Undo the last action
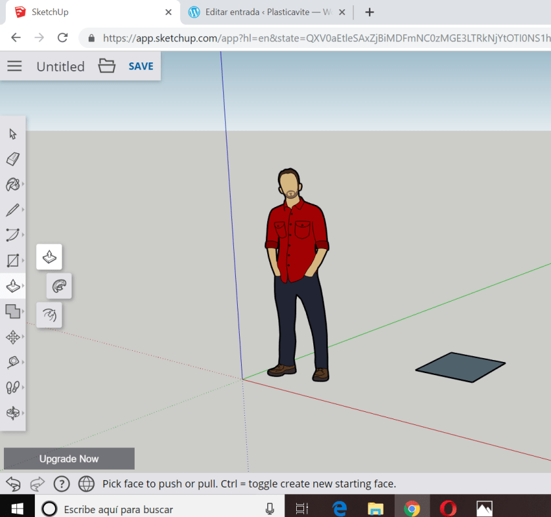The image size is (551, 517). click(x=13, y=484)
